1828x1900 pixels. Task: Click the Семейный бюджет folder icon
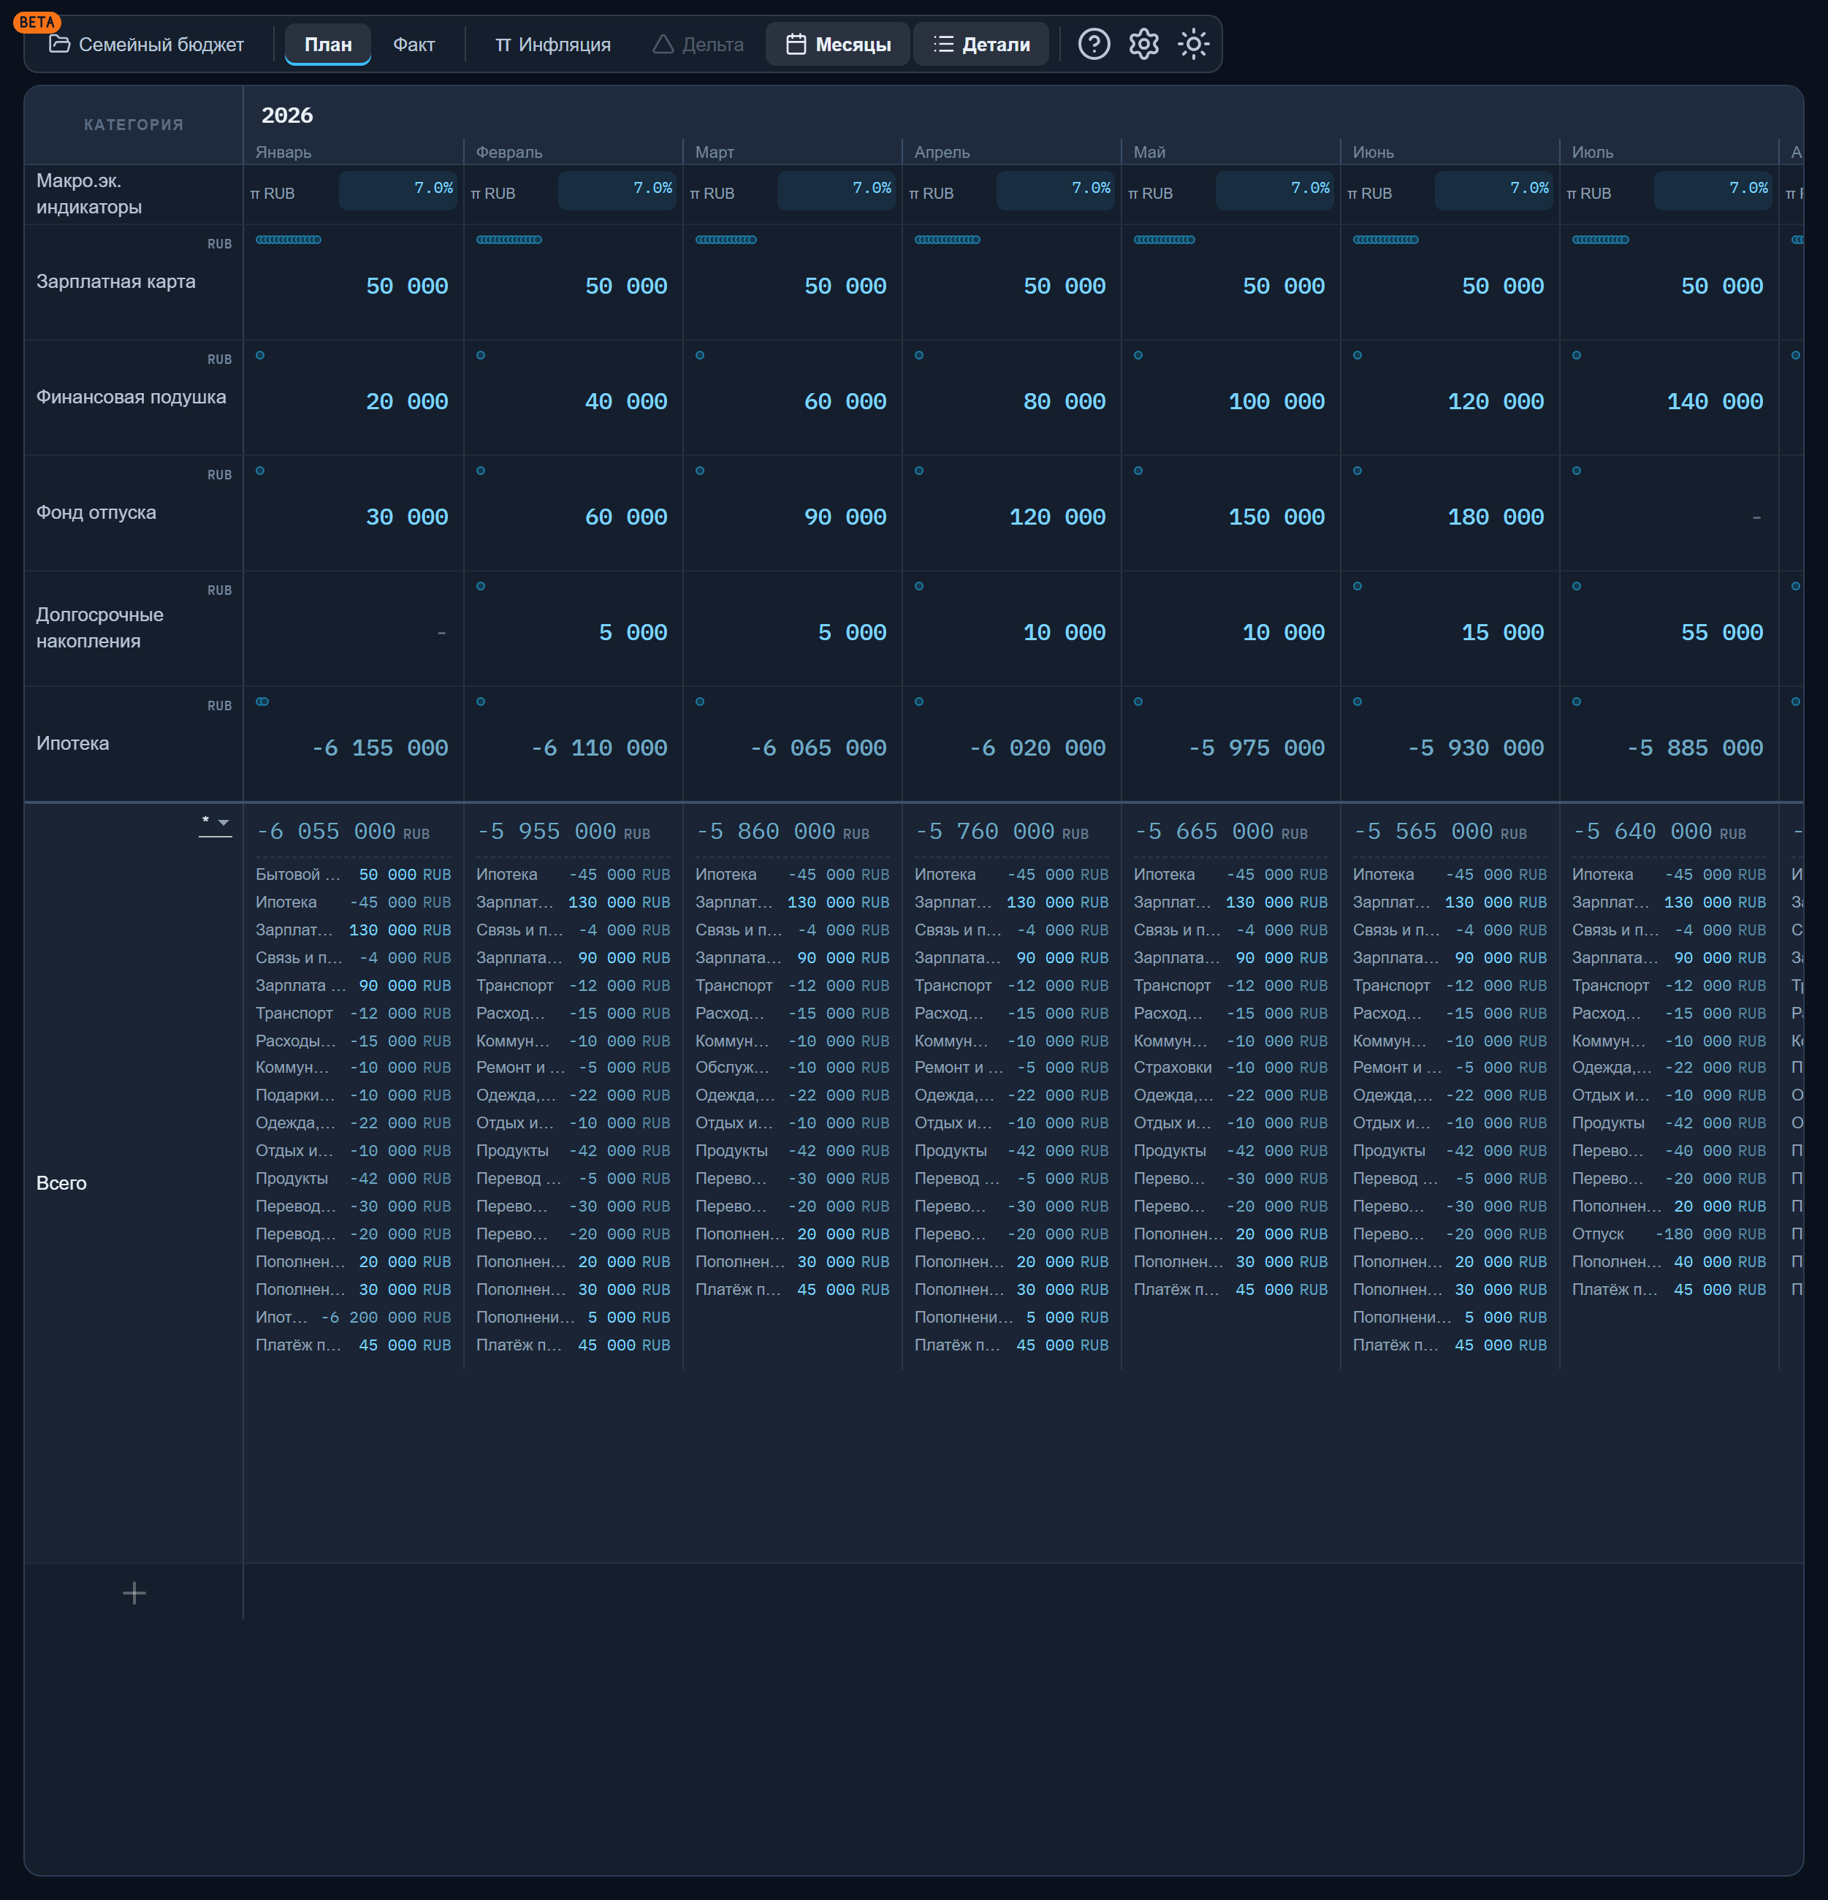coord(59,45)
